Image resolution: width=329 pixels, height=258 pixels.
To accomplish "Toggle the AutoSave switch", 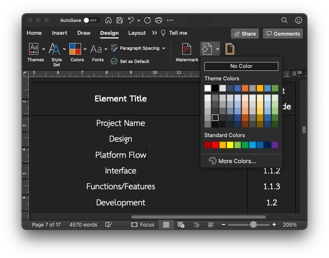I will click(x=91, y=20).
